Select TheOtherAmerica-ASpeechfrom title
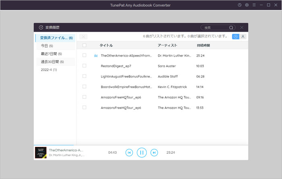 point(126,55)
